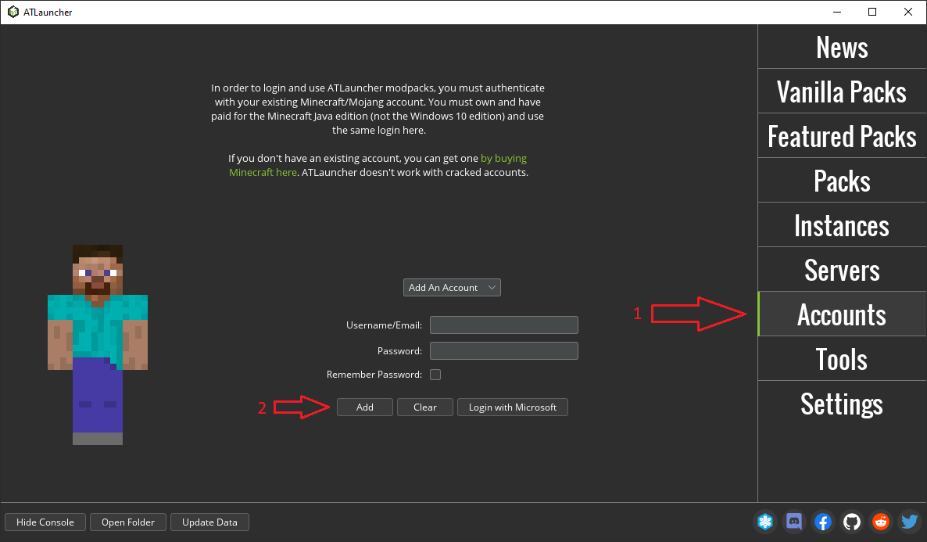Open the Discord icon link
Viewport: 927px width, 542px height.
point(794,522)
